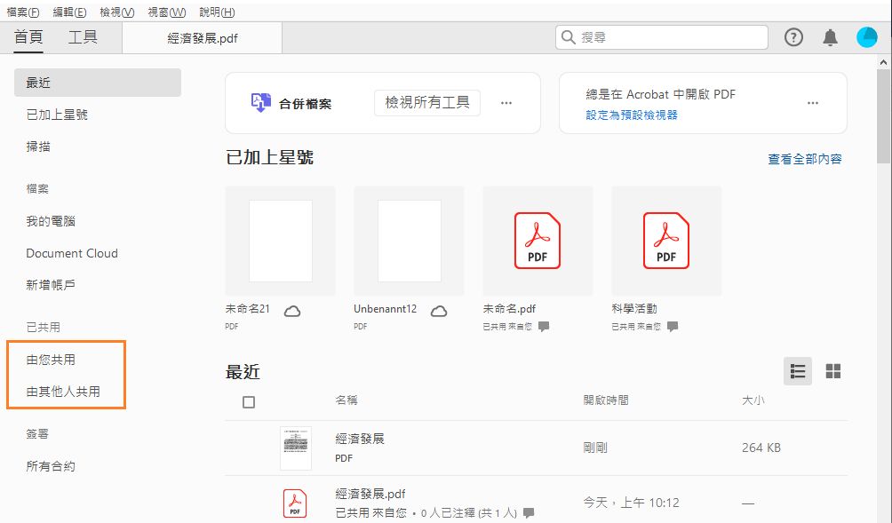
Task: Open more options beside 檢視所有工具
Action: pos(506,102)
